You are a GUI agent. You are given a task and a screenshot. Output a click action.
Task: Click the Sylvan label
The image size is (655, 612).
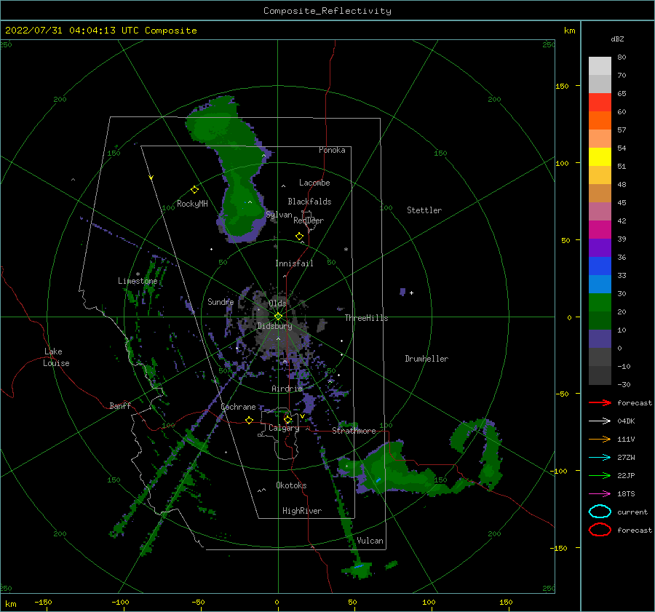pos(279,215)
